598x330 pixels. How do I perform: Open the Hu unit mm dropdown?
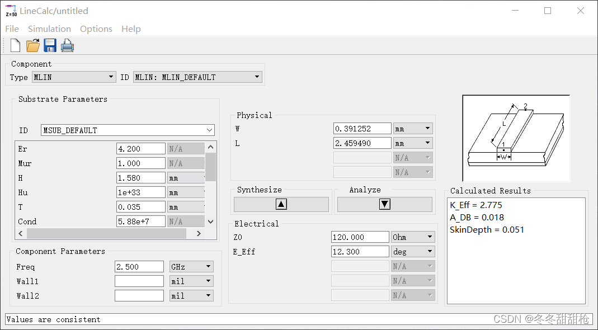186,192
